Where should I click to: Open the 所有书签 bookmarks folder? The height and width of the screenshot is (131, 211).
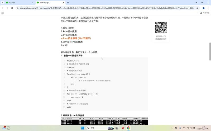tap(205, 13)
